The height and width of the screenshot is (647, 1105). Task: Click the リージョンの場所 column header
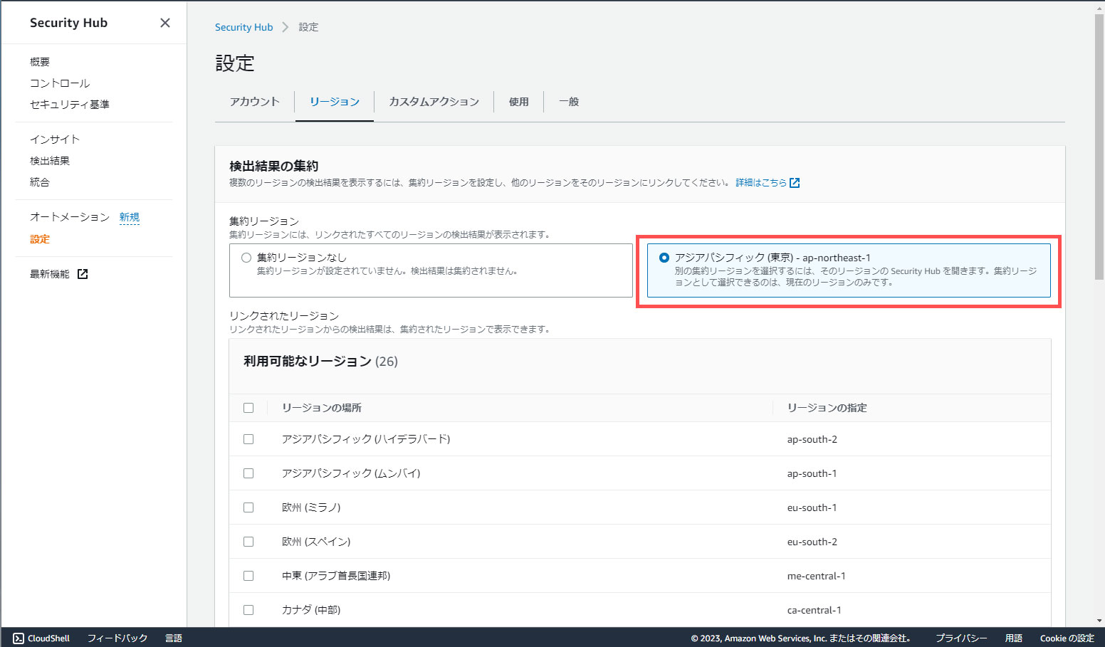322,408
